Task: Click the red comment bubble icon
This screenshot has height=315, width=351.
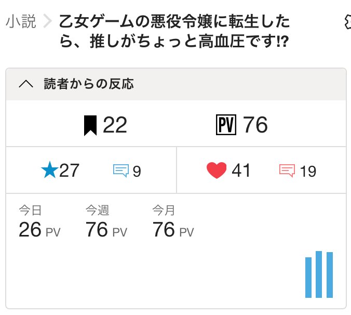Action: [287, 170]
